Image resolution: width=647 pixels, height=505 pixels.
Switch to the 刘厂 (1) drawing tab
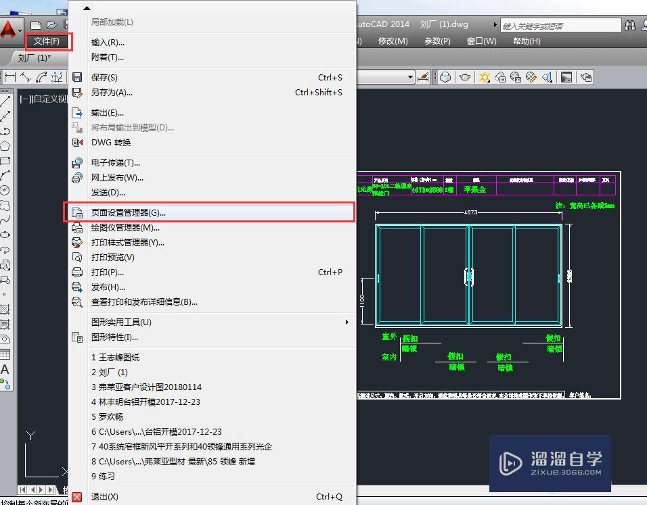coord(34,57)
